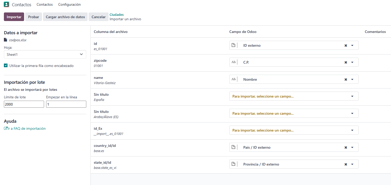391x185 pixels.
Task: Click the external link icon beside FAQ
Action: [6, 128]
